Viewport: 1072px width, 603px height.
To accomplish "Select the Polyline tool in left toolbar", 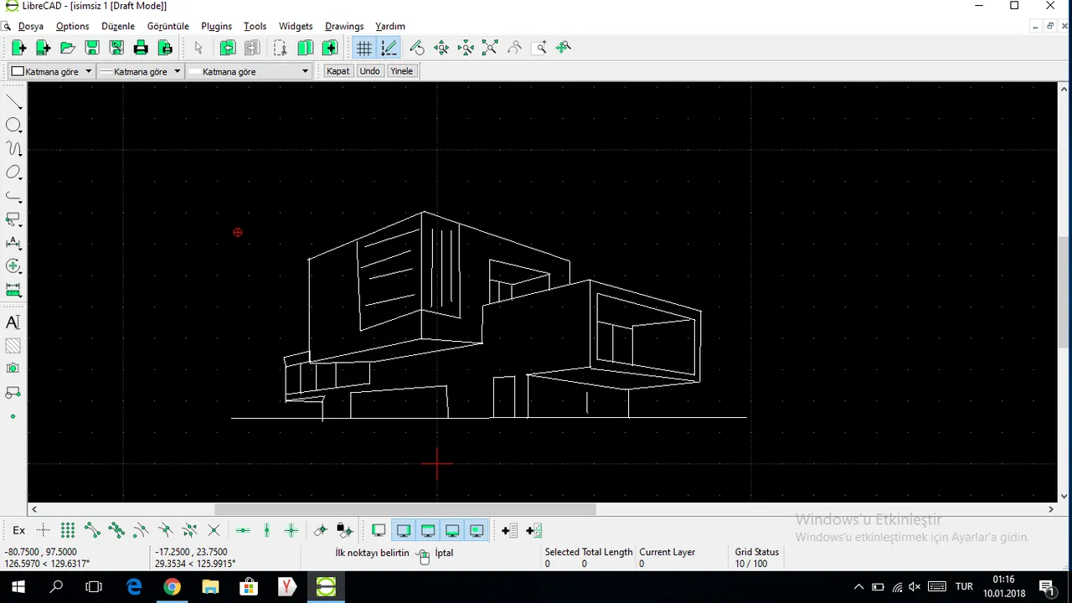I will click(13, 196).
